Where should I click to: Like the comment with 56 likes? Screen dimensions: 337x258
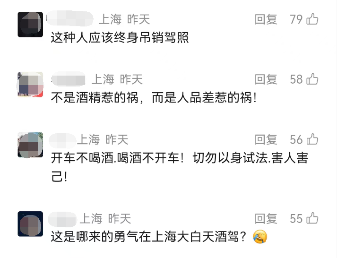click(312, 139)
